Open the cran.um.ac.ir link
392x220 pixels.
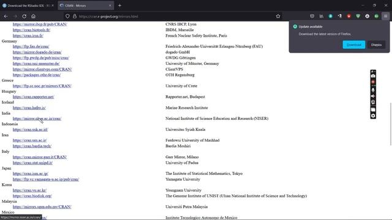pyautogui.click(x=30, y=141)
